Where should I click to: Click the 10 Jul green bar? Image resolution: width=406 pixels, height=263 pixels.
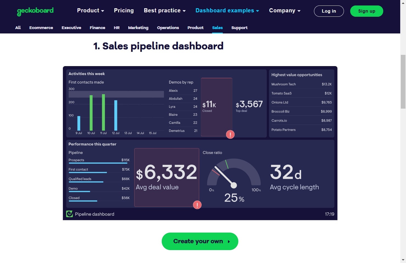click(x=91, y=113)
